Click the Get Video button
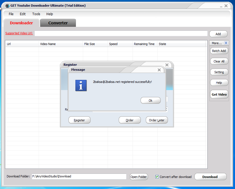 point(219,94)
